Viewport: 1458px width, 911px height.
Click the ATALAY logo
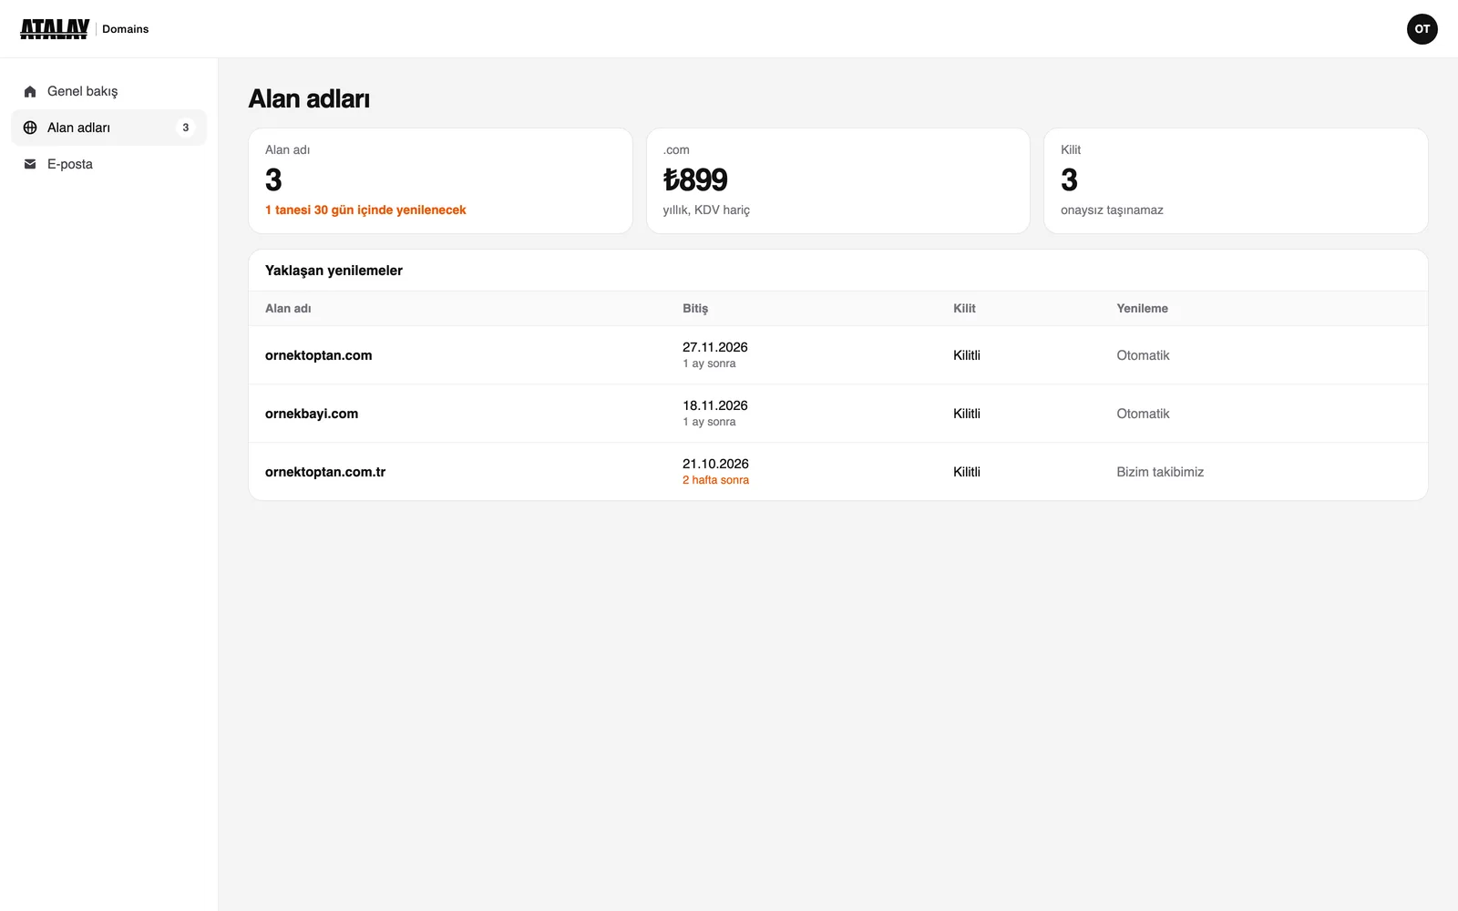(55, 29)
